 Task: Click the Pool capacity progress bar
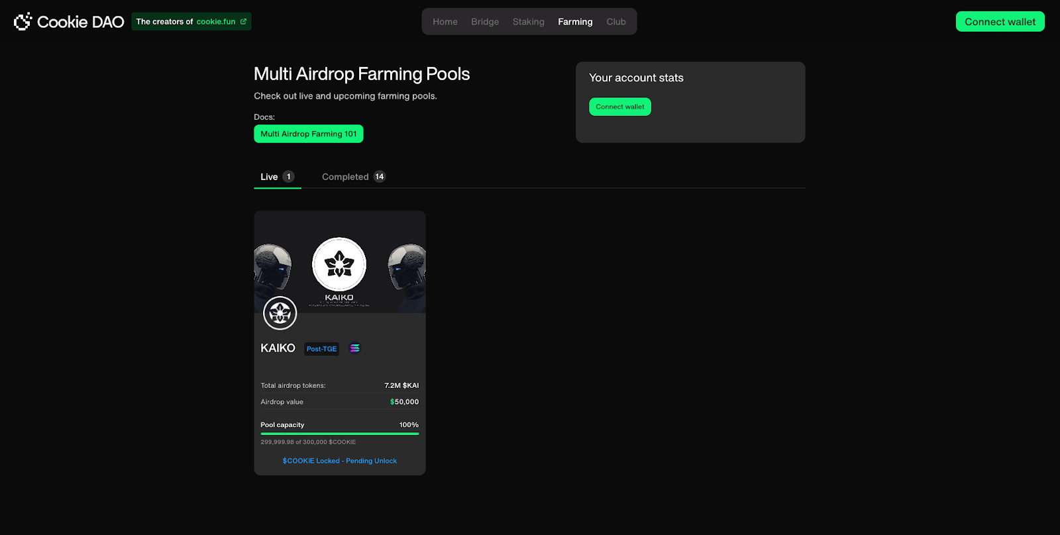[340, 434]
